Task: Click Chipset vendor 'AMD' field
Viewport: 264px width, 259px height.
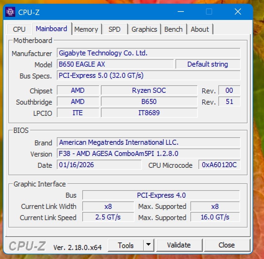Action: coord(78,91)
